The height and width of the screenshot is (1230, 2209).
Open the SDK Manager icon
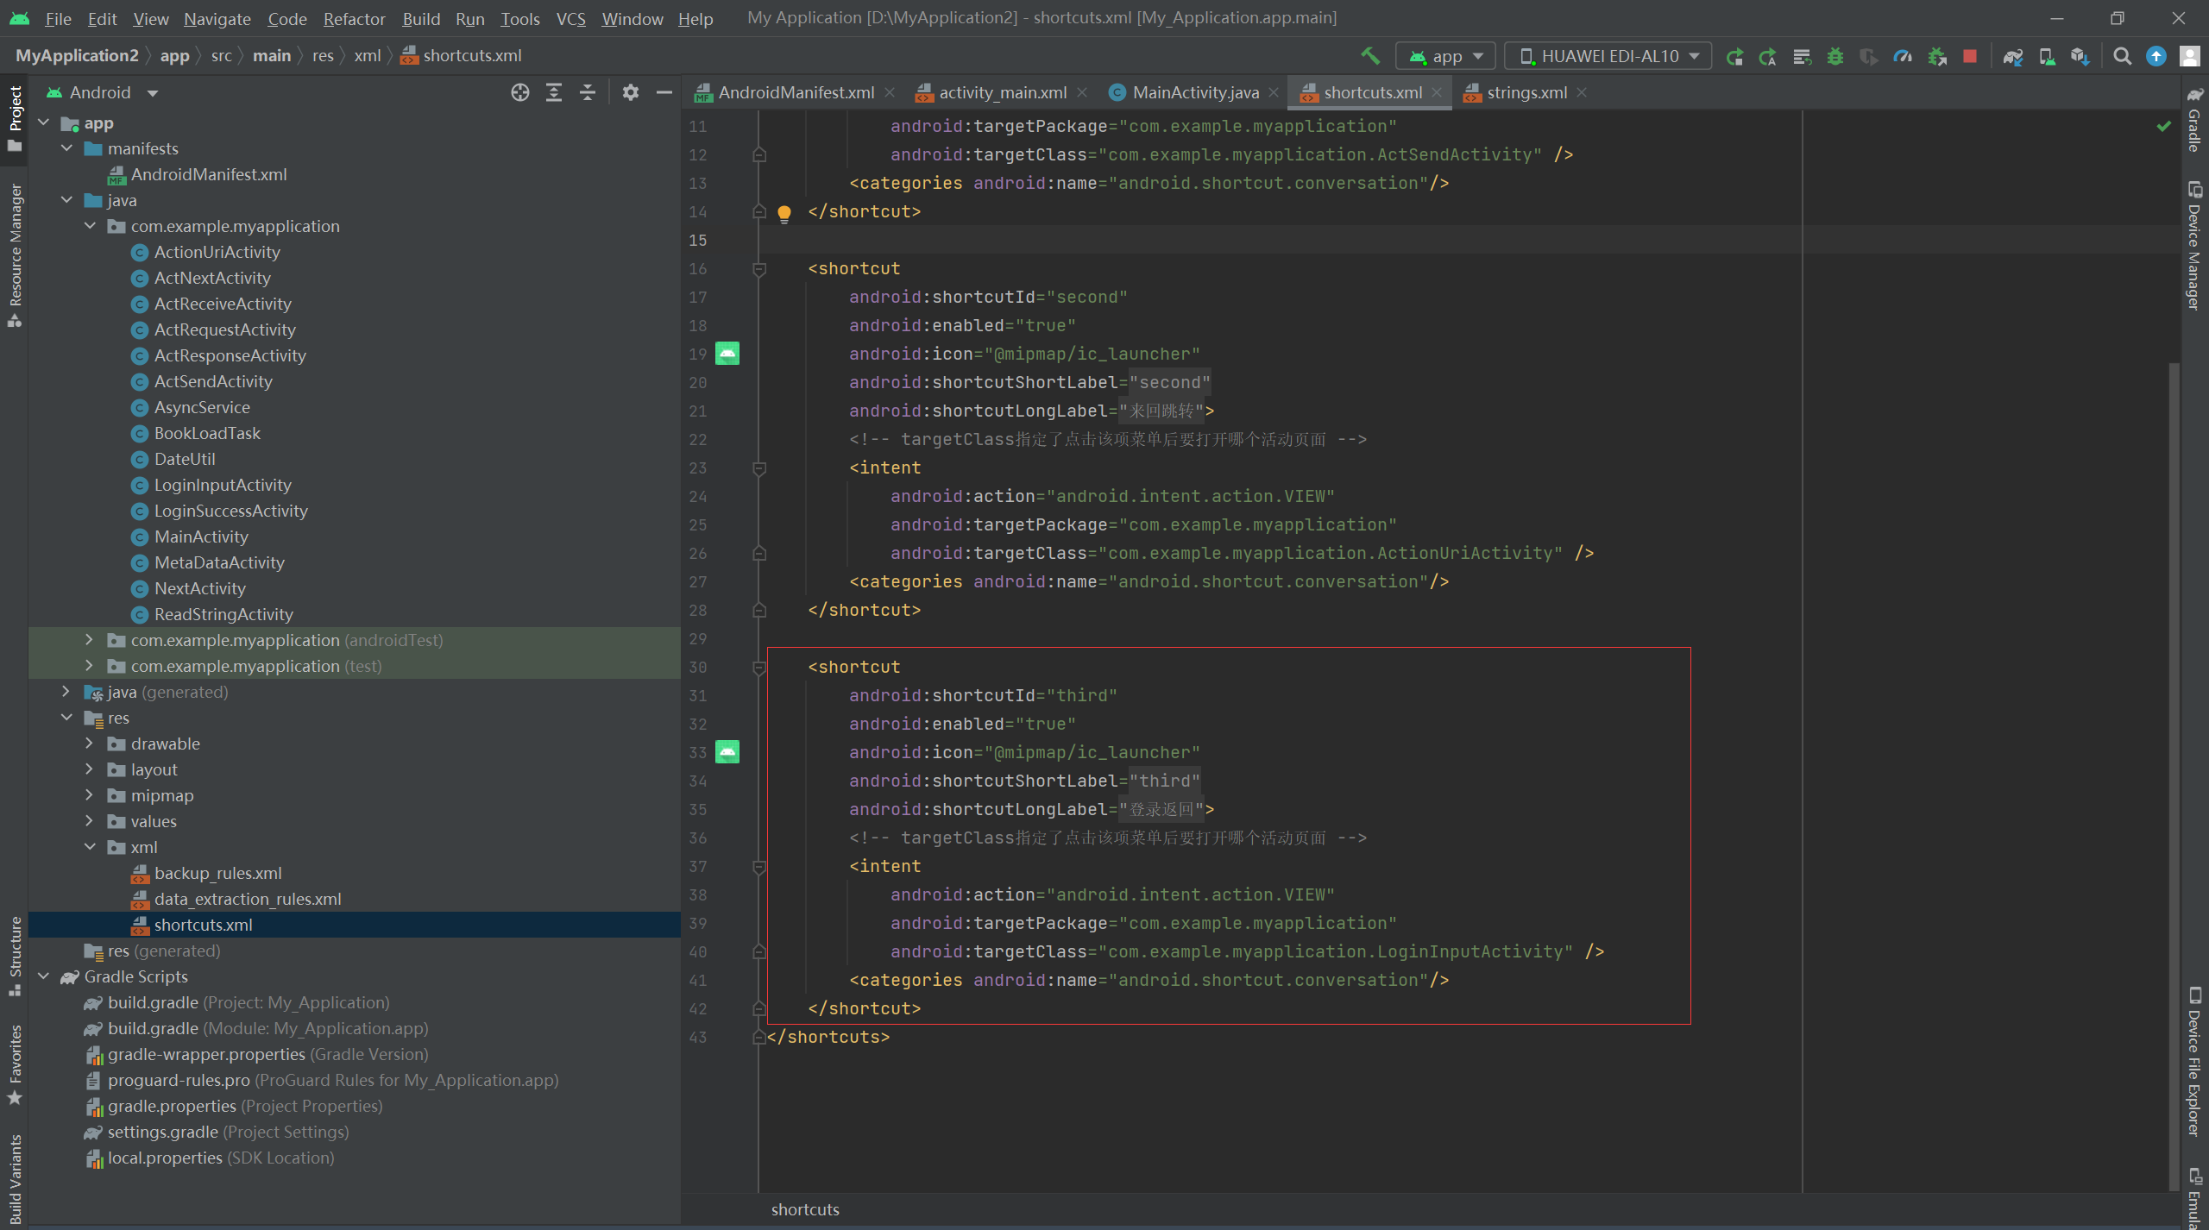click(x=2080, y=56)
